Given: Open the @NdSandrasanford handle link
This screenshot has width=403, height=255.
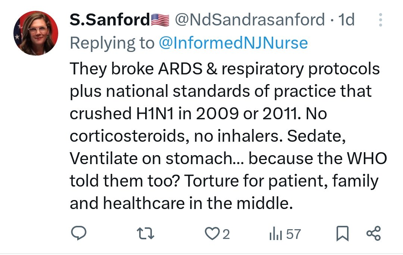Looking at the screenshot, I should pyautogui.click(x=250, y=20).
